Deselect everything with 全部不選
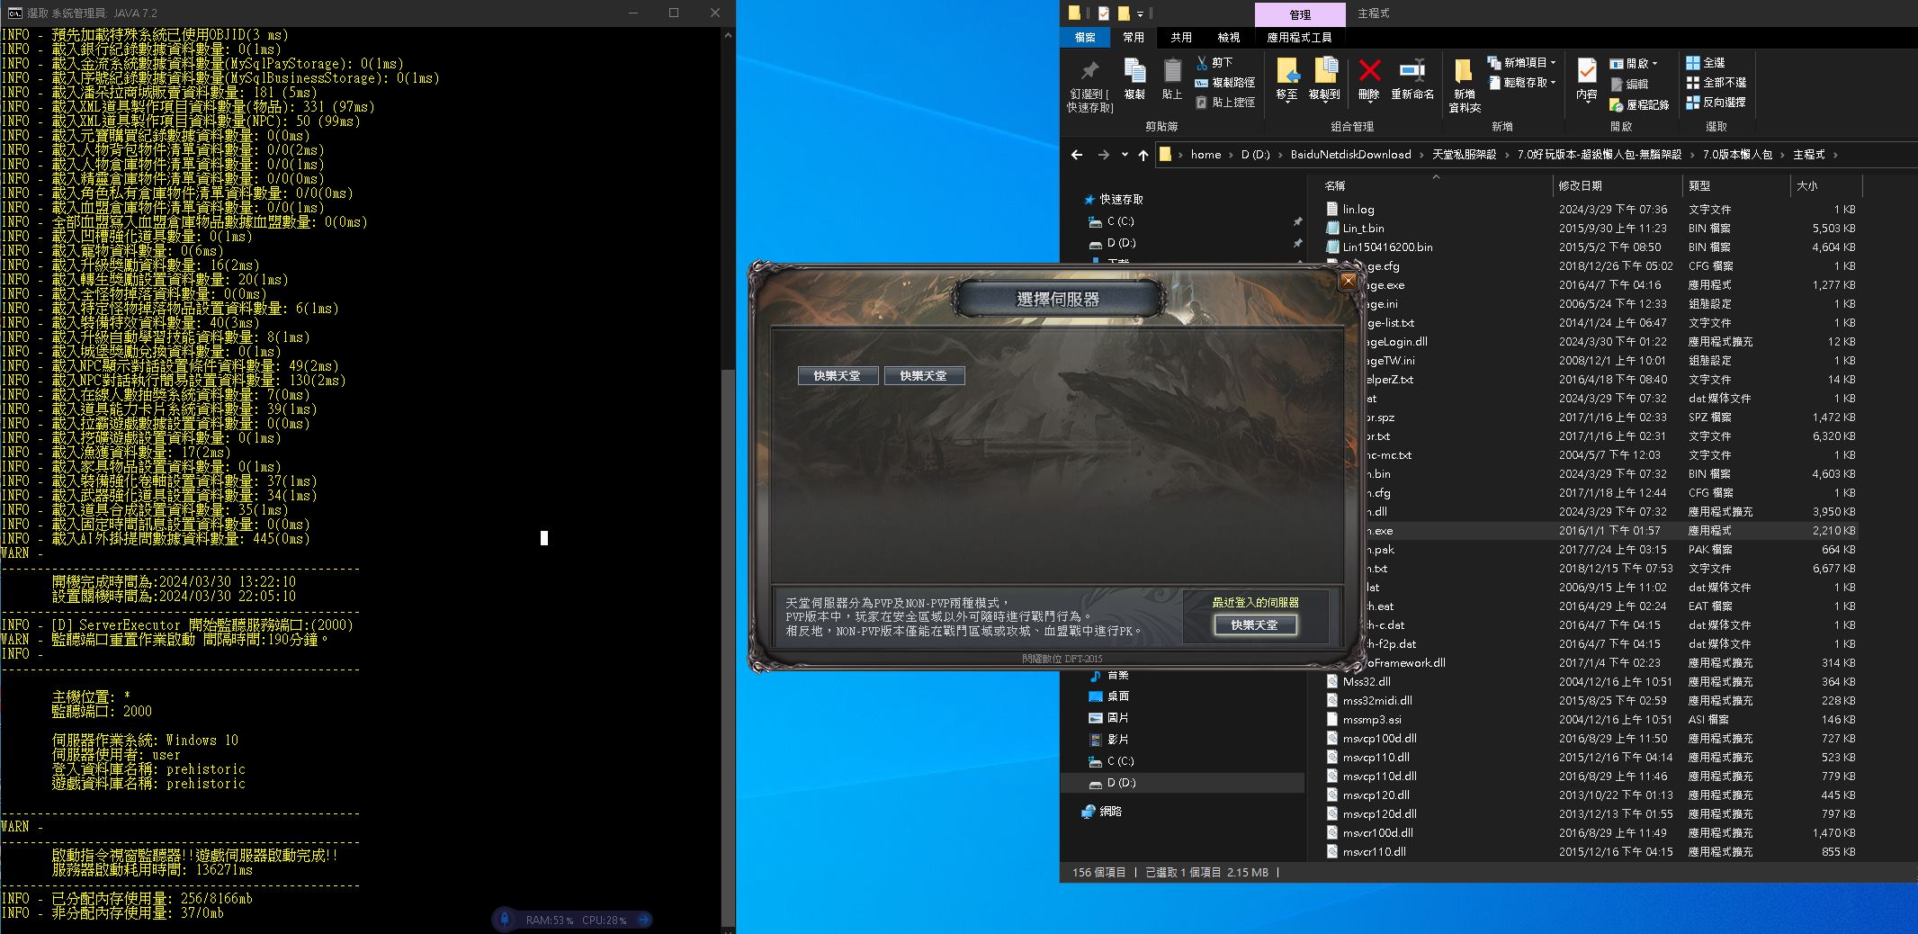The width and height of the screenshot is (1918, 934). coord(1716,82)
